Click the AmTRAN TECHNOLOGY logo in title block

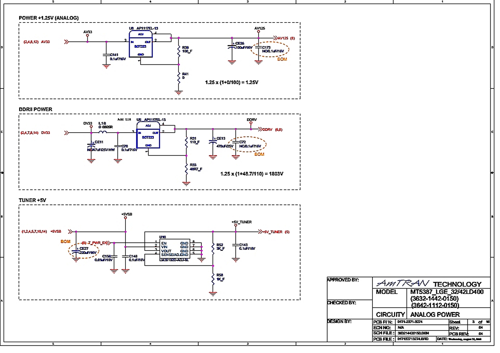(429, 283)
